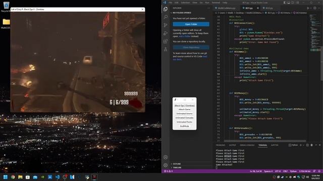The height and width of the screenshot is (181, 323).
Task: Open notifications bell in the status bar
Action: (319, 171)
